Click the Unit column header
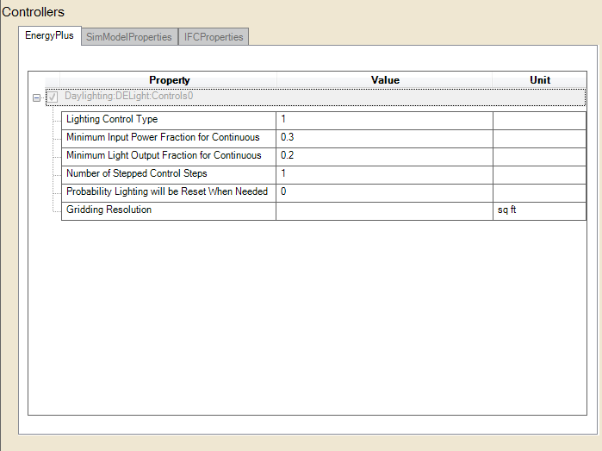The height and width of the screenshot is (451, 602). pos(539,80)
